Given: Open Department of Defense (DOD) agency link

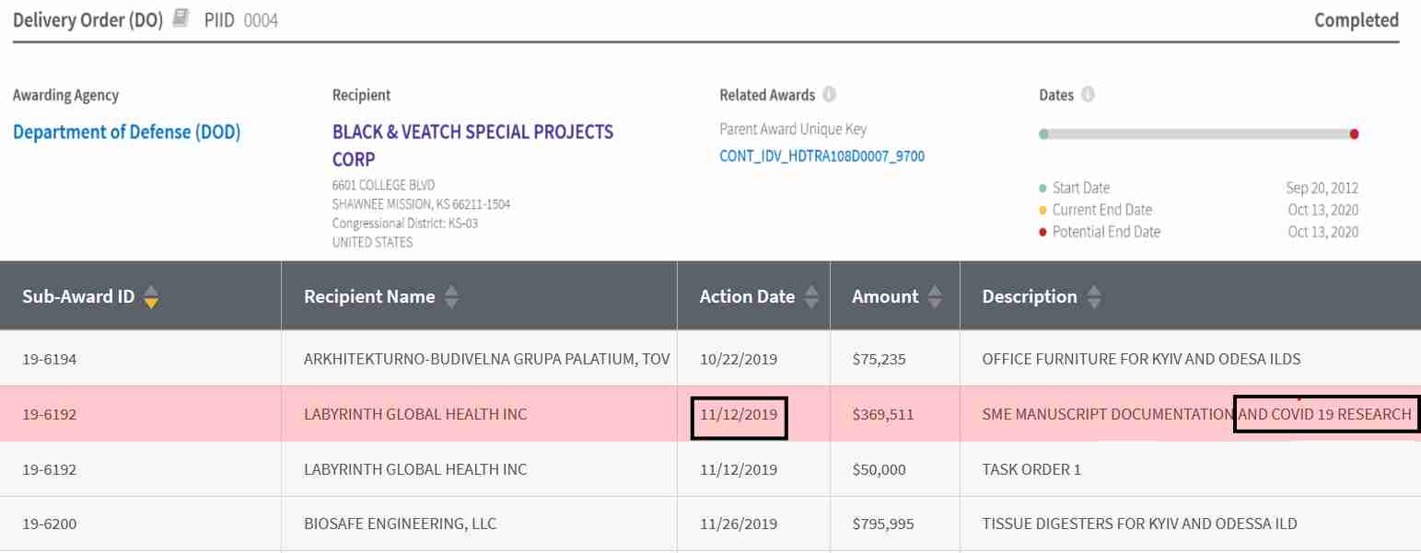Looking at the screenshot, I should coord(126,132).
